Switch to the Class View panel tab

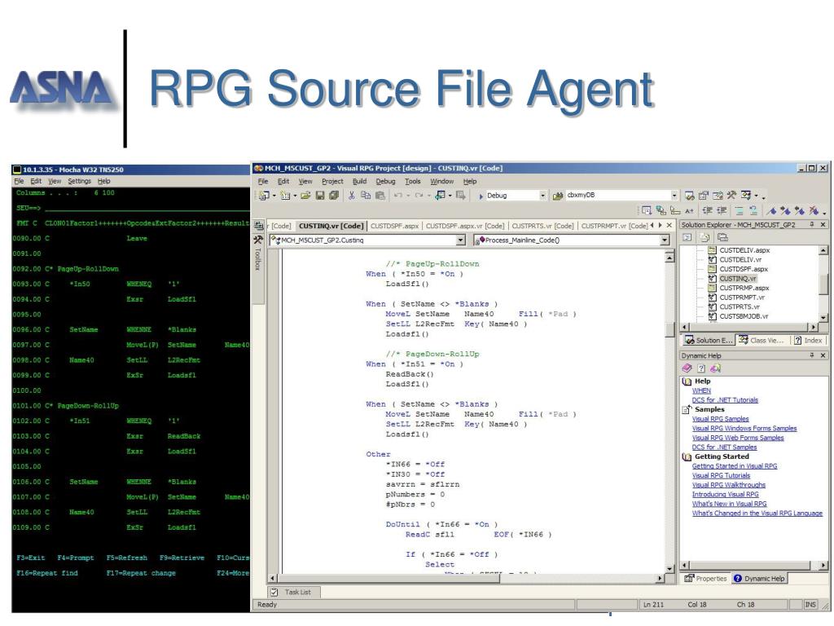[762, 340]
